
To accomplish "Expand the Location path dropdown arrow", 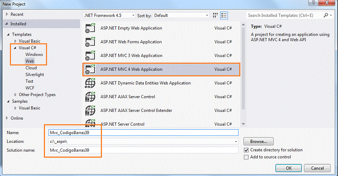I will pyautogui.click(x=236, y=142).
